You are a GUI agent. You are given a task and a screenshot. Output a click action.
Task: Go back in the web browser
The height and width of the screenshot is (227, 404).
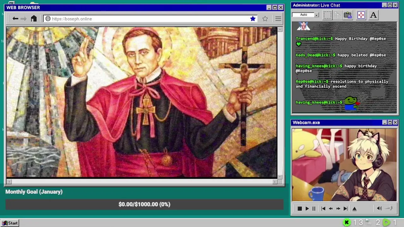click(15, 19)
